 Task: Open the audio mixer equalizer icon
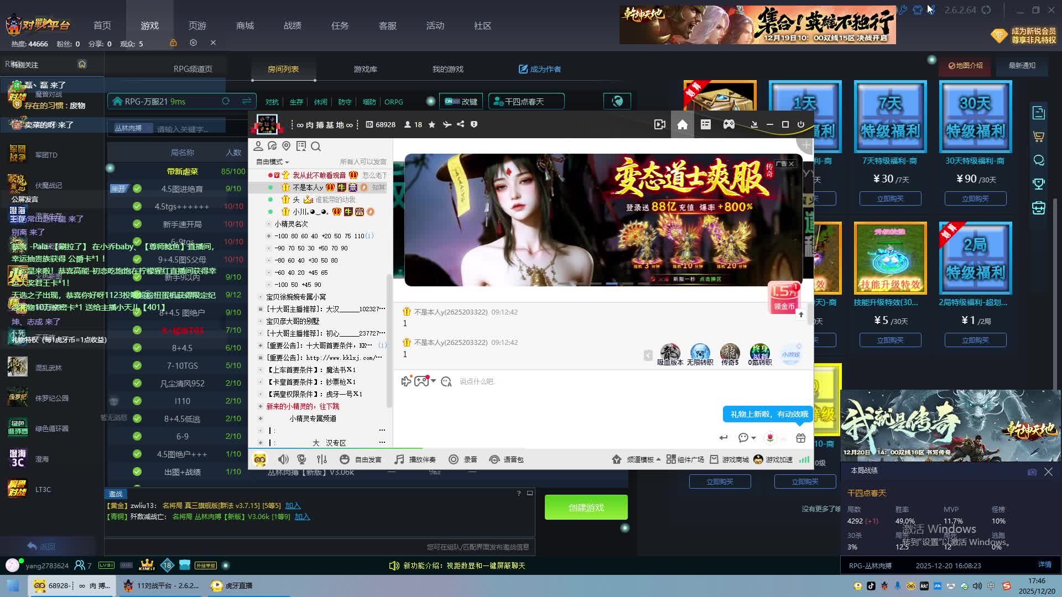tap(322, 459)
